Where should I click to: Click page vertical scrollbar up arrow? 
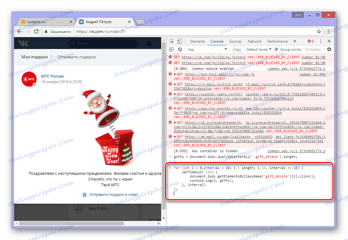click(x=164, y=40)
